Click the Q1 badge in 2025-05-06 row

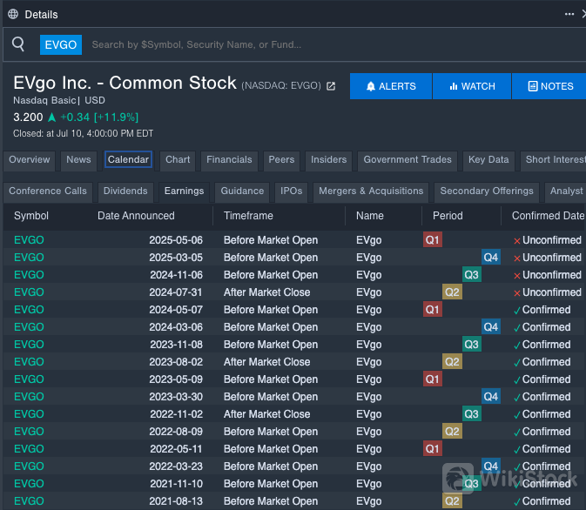click(x=433, y=240)
